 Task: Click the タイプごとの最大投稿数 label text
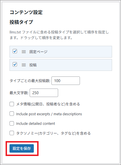30,81
